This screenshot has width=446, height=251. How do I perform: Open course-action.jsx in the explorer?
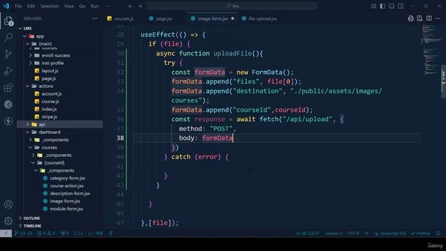click(67, 186)
